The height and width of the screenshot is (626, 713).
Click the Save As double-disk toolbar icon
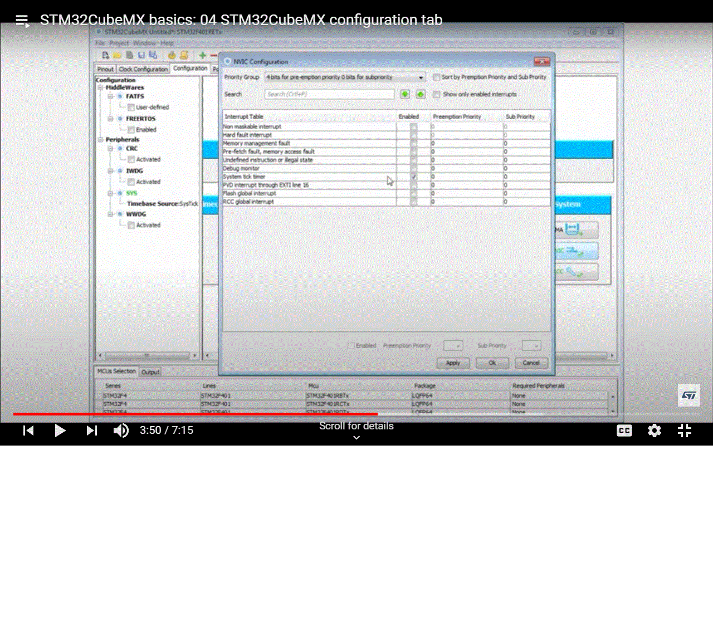153,55
